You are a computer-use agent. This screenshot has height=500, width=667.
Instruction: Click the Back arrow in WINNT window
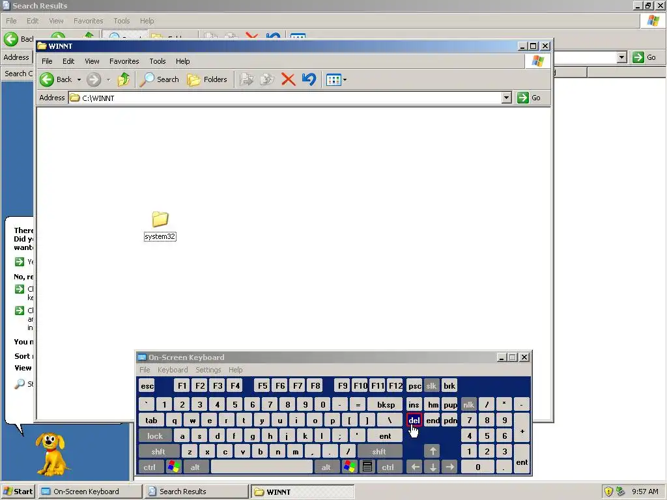coord(47,79)
